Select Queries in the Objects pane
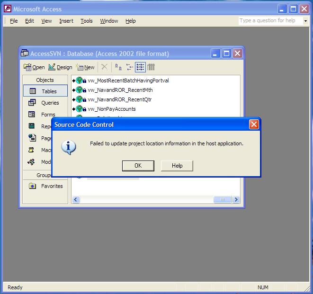 (x=45, y=103)
